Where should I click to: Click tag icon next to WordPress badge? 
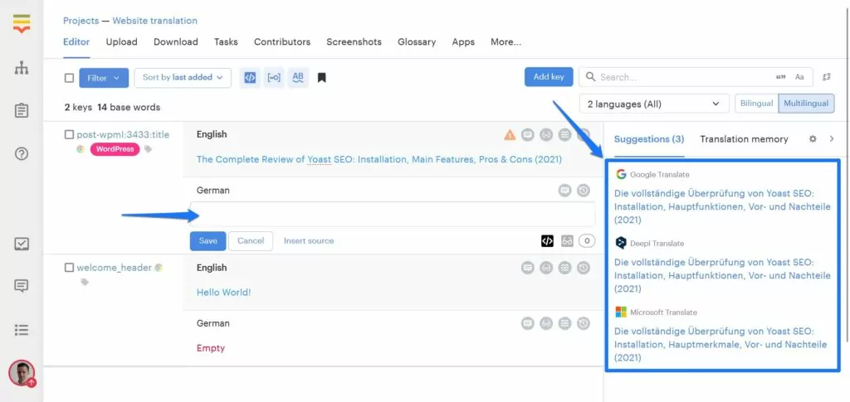point(148,149)
